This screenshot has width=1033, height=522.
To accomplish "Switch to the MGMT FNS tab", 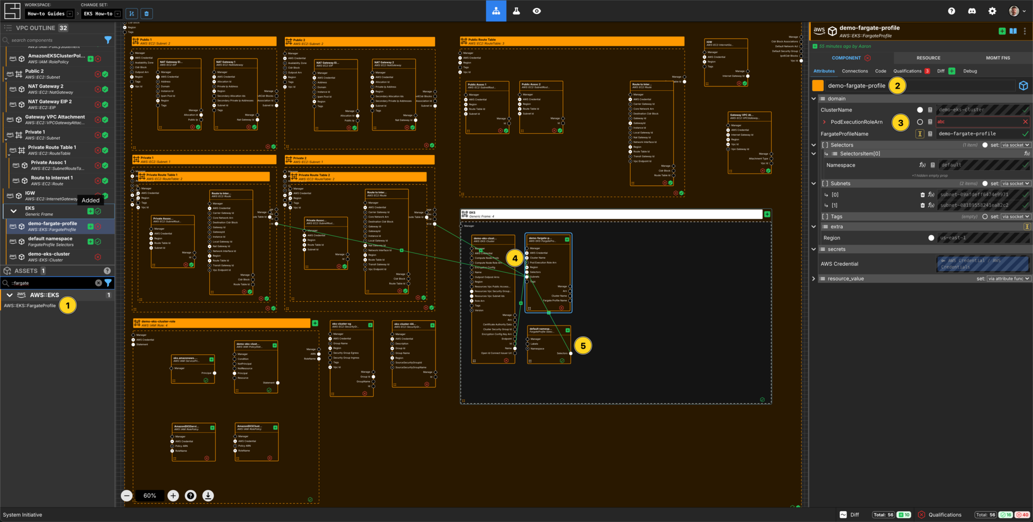I will (998, 58).
